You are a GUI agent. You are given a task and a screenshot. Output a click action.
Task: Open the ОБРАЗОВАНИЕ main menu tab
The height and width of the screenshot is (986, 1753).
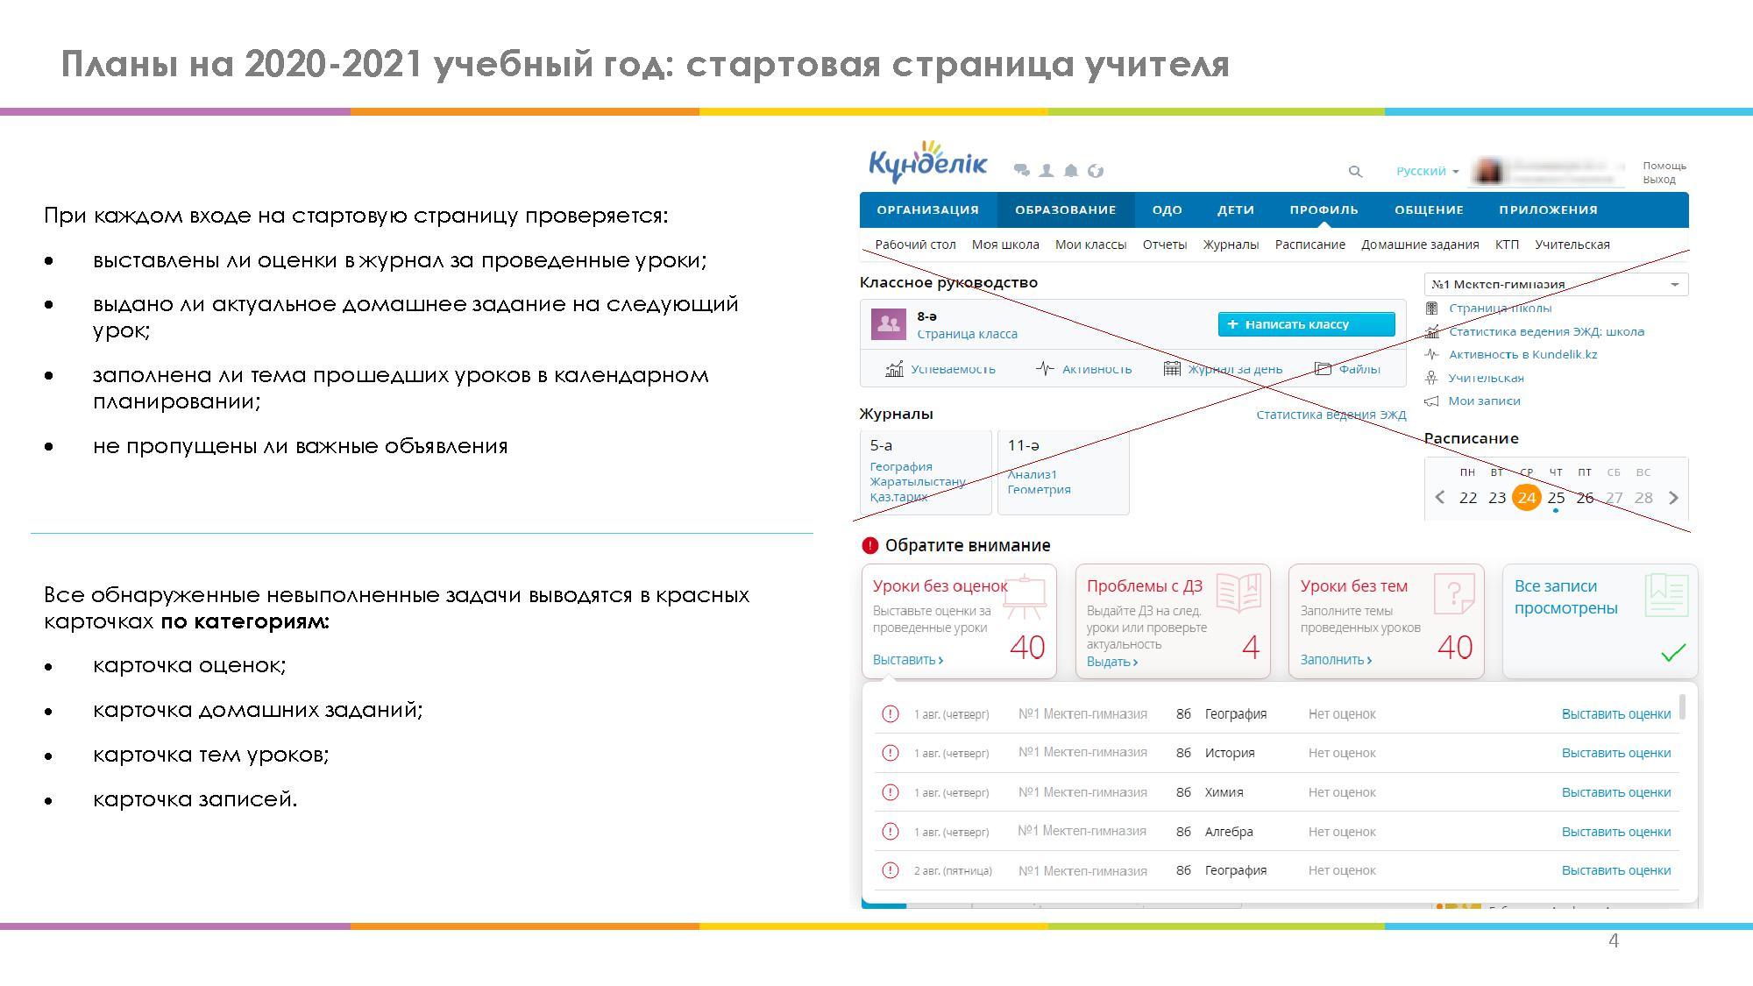(x=1065, y=209)
